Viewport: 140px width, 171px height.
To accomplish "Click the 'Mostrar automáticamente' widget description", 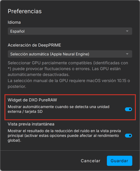I will pyautogui.click(x=59, y=109).
